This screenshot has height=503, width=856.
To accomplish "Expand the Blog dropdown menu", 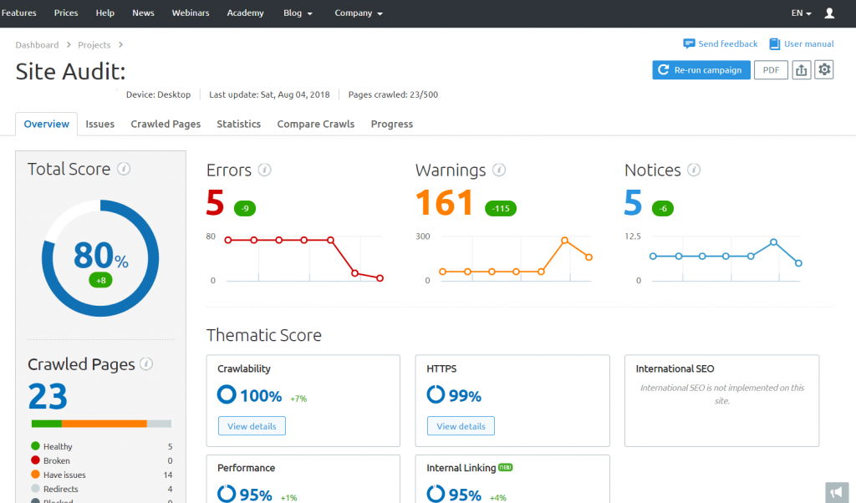I will (x=298, y=13).
